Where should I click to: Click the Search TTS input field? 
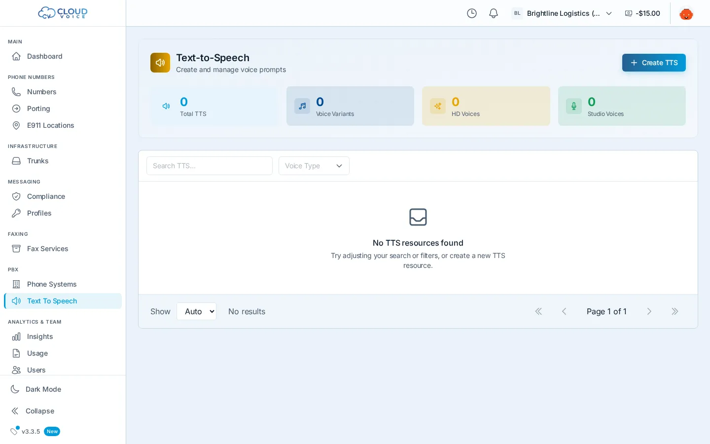coord(210,166)
